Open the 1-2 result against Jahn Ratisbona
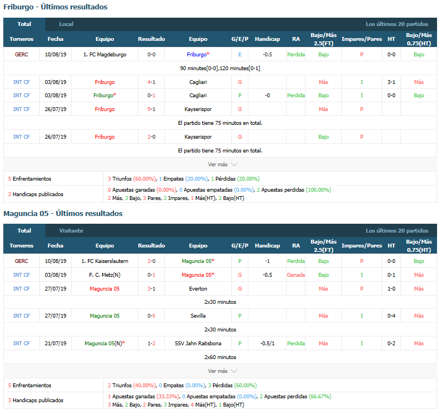 [x=152, y=343]
